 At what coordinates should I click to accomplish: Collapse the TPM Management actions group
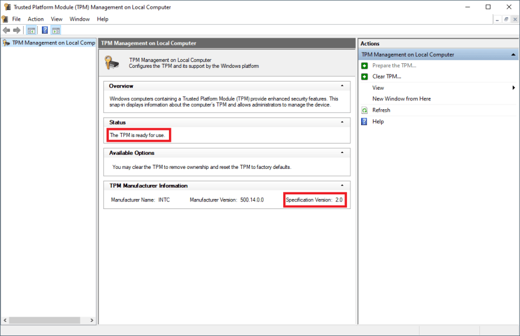point(513,55)
